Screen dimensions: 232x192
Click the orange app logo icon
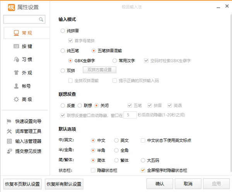click(x=11, y=7)
